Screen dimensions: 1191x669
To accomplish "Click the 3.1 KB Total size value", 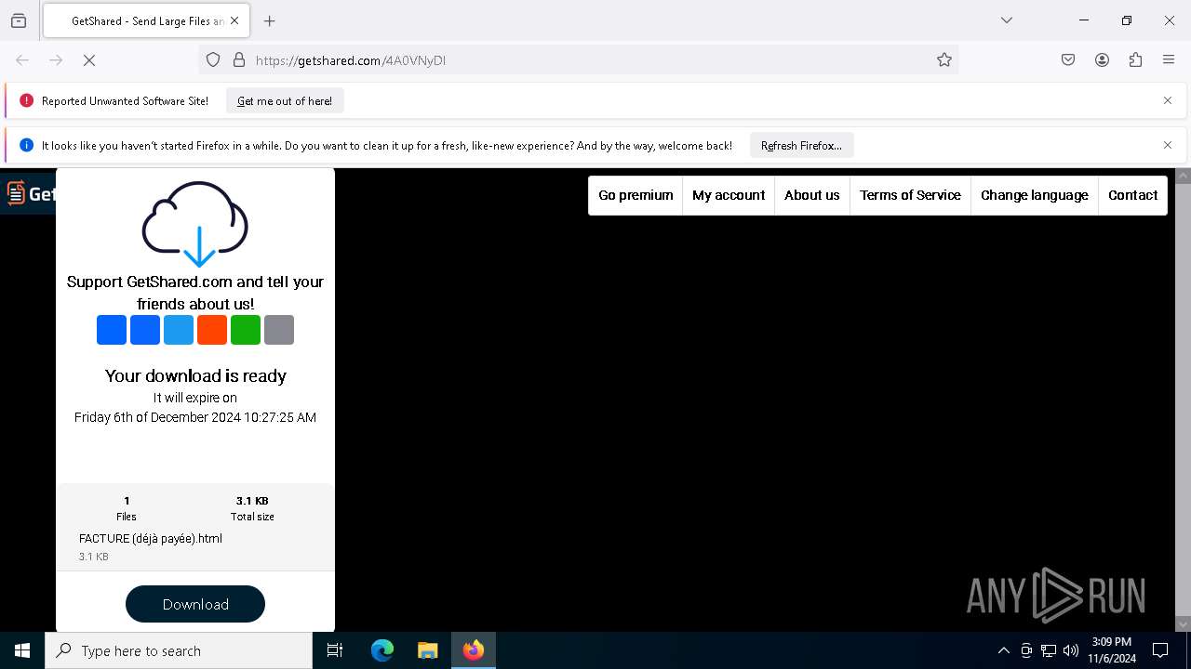I will tap(252, 501).
